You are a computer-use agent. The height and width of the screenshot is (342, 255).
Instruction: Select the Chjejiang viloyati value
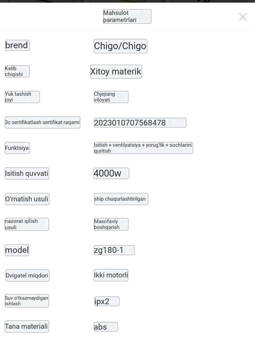click(111, 97)
